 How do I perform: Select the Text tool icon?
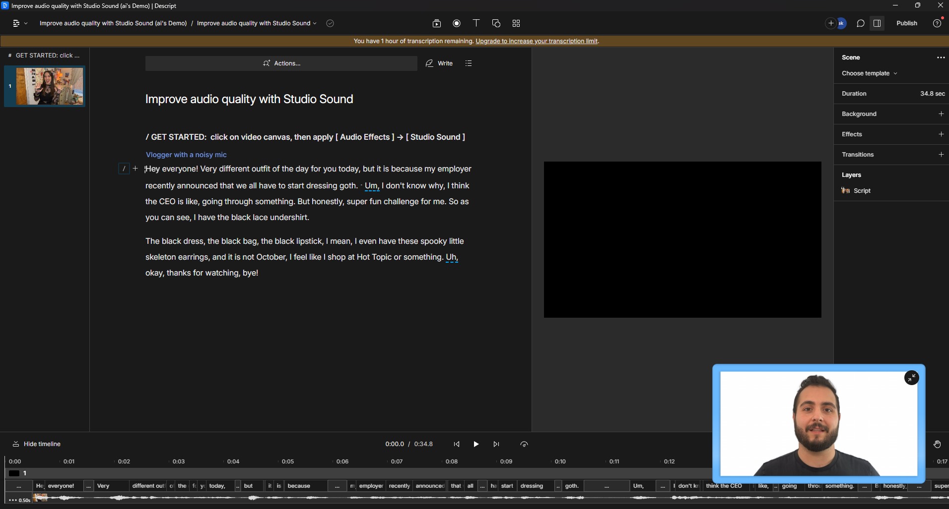[476, 23]
